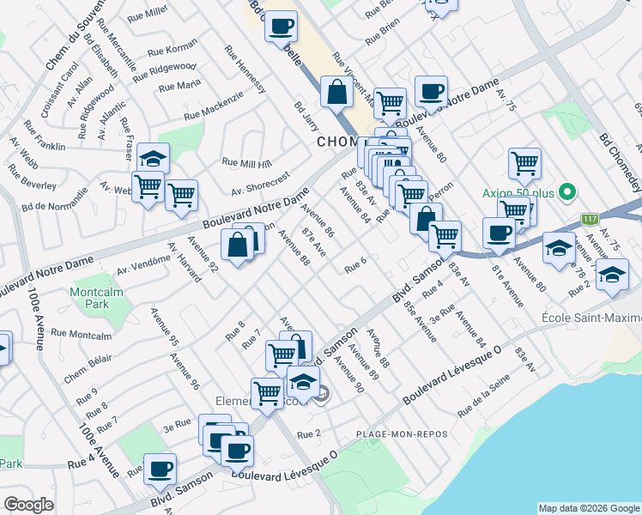Viewport: 642px width, 515px height.
Task: Click the Rue Mill Hill label
Action: [247, 163]
